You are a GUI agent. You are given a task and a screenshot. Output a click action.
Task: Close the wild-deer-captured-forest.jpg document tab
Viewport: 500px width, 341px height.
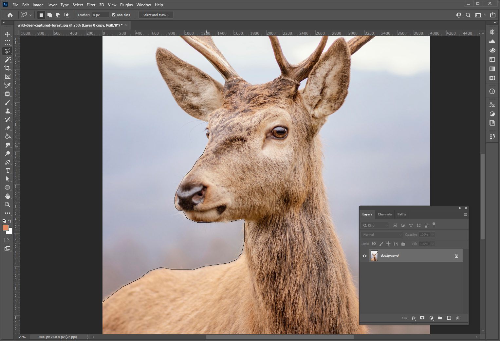[x=126, y=25]
